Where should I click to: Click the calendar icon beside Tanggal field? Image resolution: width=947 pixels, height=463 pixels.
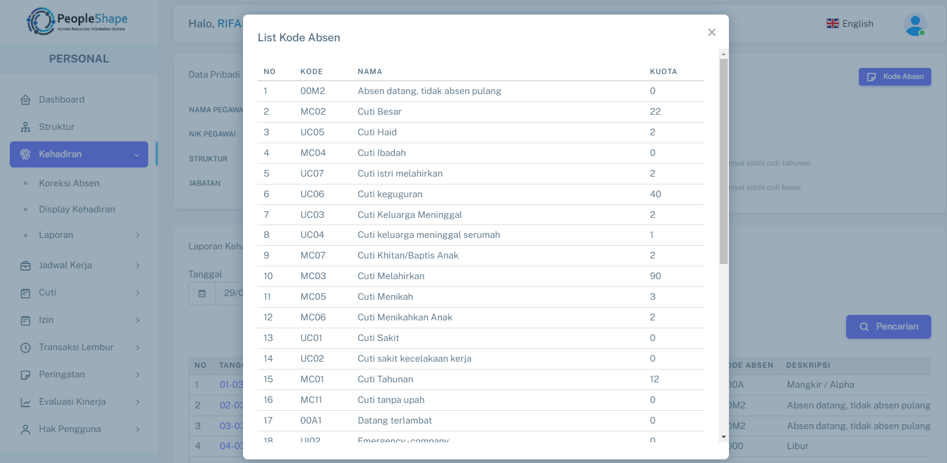click(202, 293)
